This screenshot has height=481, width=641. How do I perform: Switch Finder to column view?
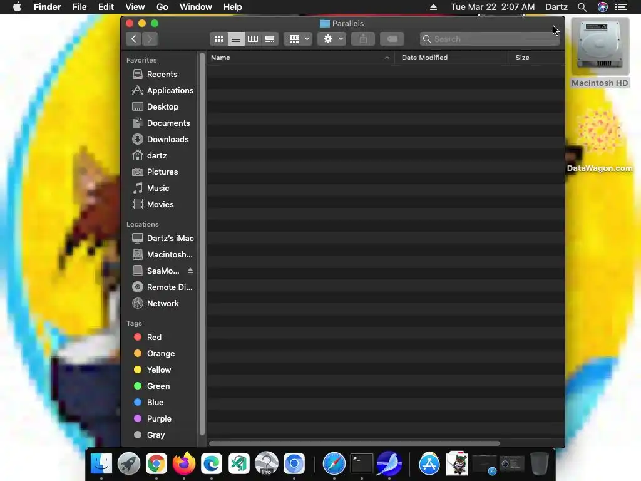[253, 39]
